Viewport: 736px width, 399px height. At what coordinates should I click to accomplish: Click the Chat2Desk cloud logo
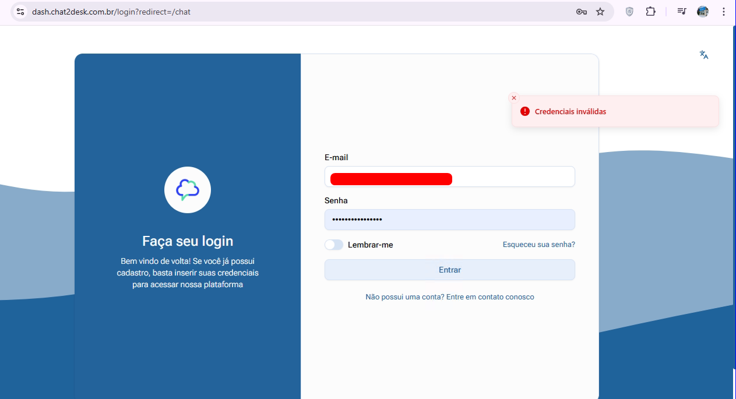pyautogui.click(x=188, y=190)
